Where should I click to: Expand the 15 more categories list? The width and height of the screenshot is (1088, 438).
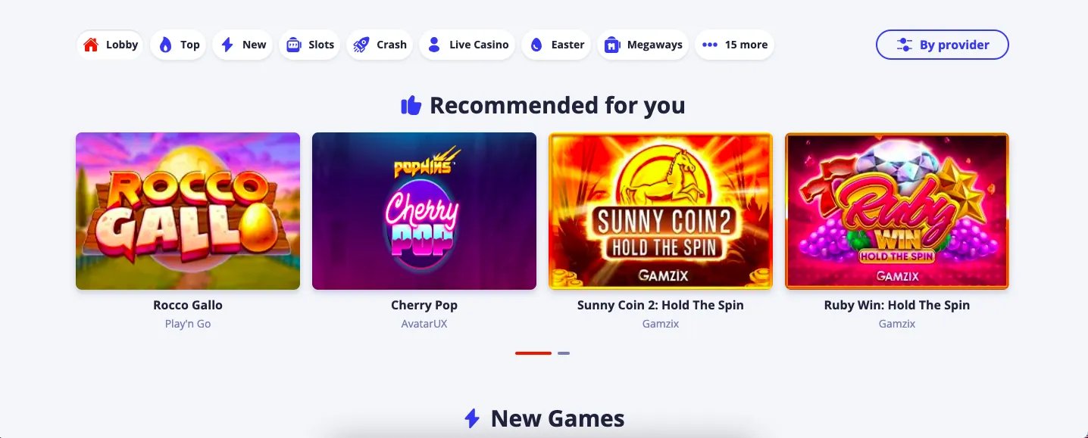[734, 45]
